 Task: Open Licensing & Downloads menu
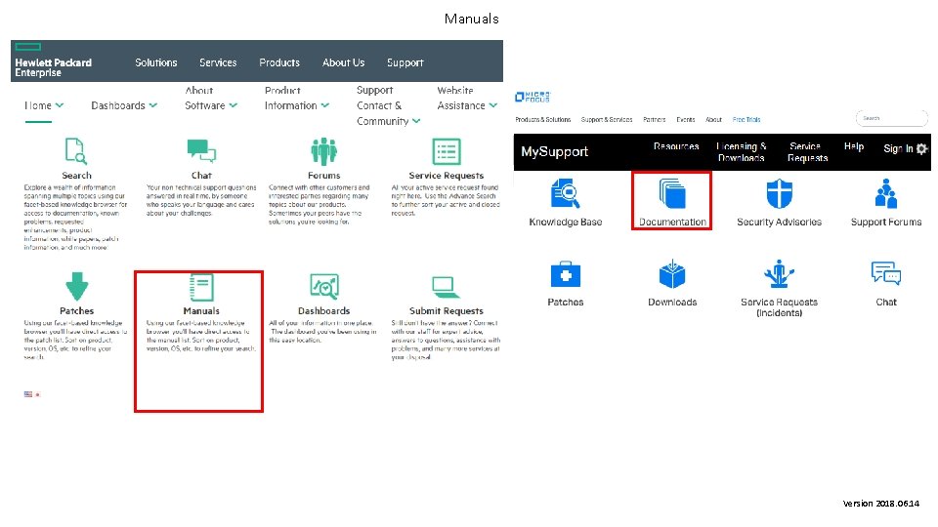742,152
